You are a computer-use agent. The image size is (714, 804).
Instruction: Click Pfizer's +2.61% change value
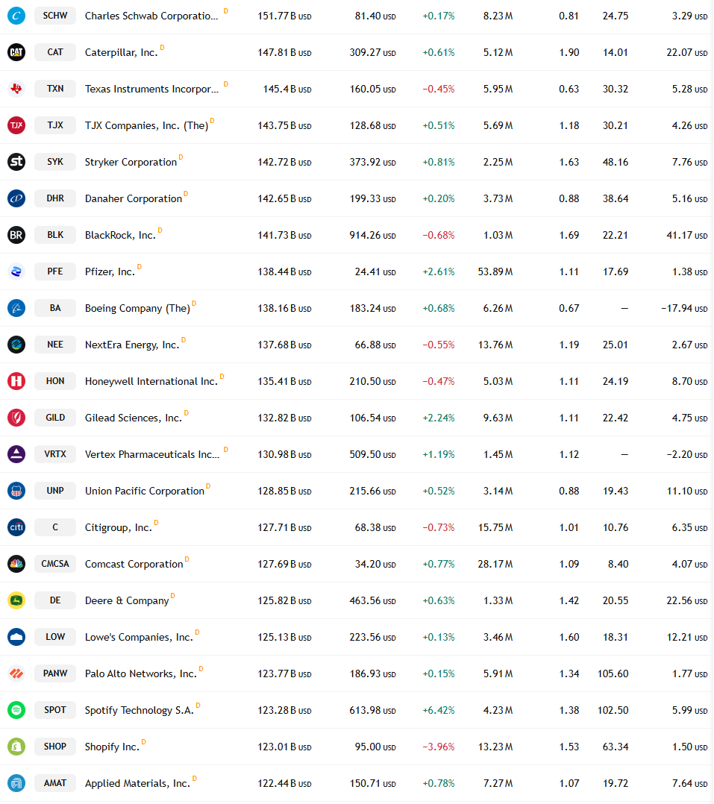click(439, 271)
